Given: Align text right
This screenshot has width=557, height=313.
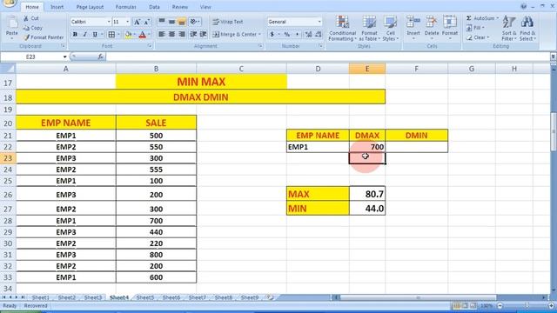Looking at the screenshot, I should 182,35.
